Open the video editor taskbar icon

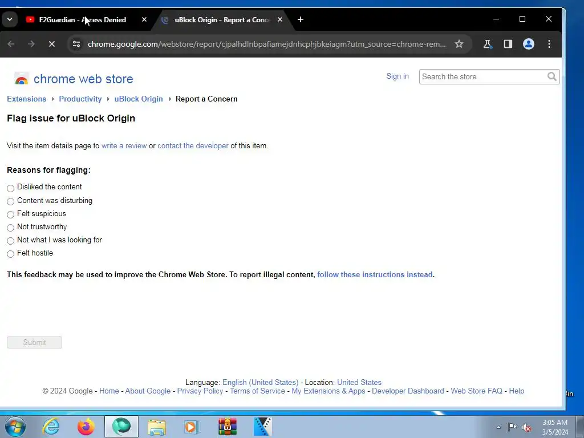pos(262,427)
